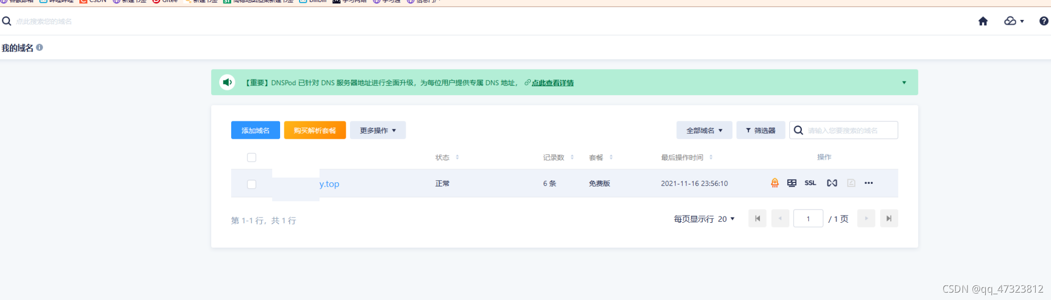The width and height of the screenshot is (1051, 300).
Task: Open the y.top domain link
Action: [x=329, y=184]
